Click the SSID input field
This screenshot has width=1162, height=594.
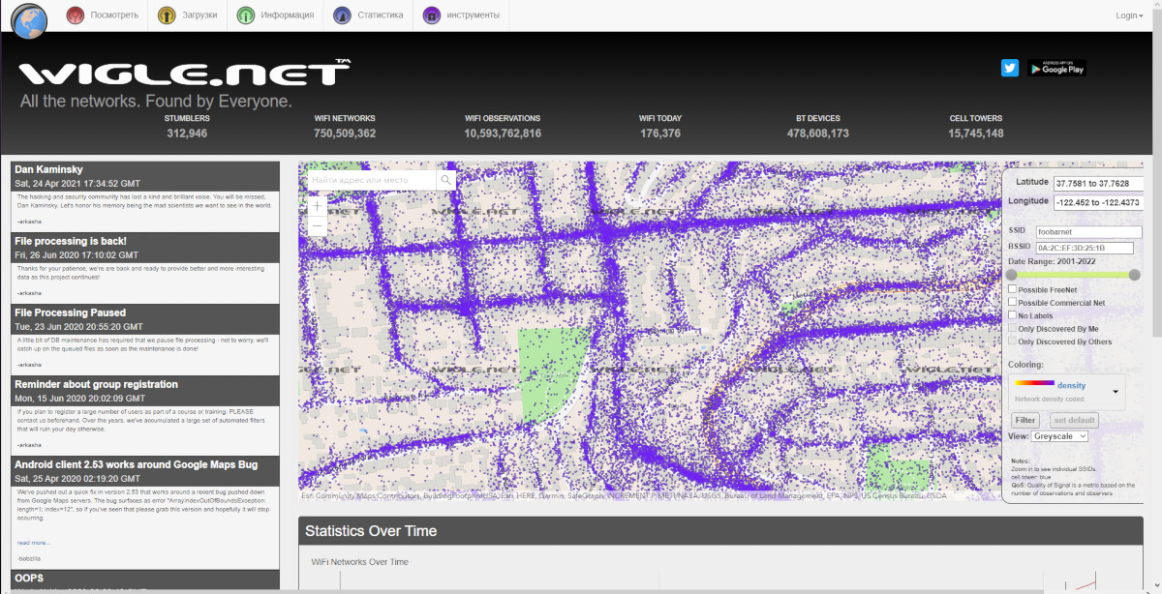coord(1088,232)
